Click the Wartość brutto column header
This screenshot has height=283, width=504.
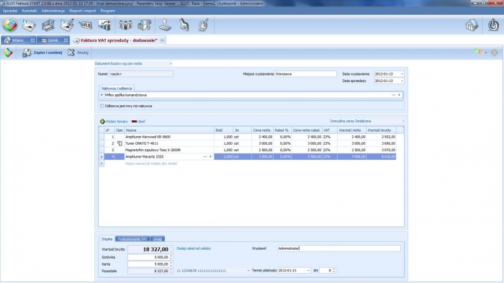pos(381,130)
